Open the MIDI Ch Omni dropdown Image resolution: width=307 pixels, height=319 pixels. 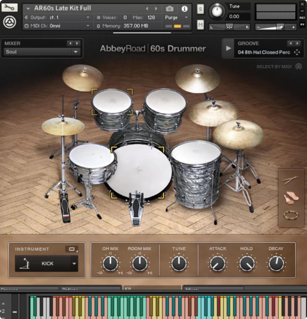88,26
